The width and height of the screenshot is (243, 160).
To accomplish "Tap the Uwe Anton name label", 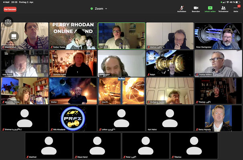I will click(7, 75).
